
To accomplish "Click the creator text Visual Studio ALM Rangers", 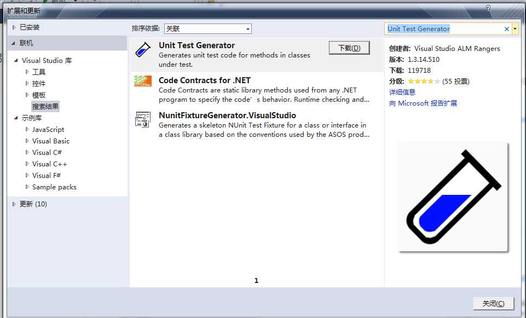I will (457, 48).
